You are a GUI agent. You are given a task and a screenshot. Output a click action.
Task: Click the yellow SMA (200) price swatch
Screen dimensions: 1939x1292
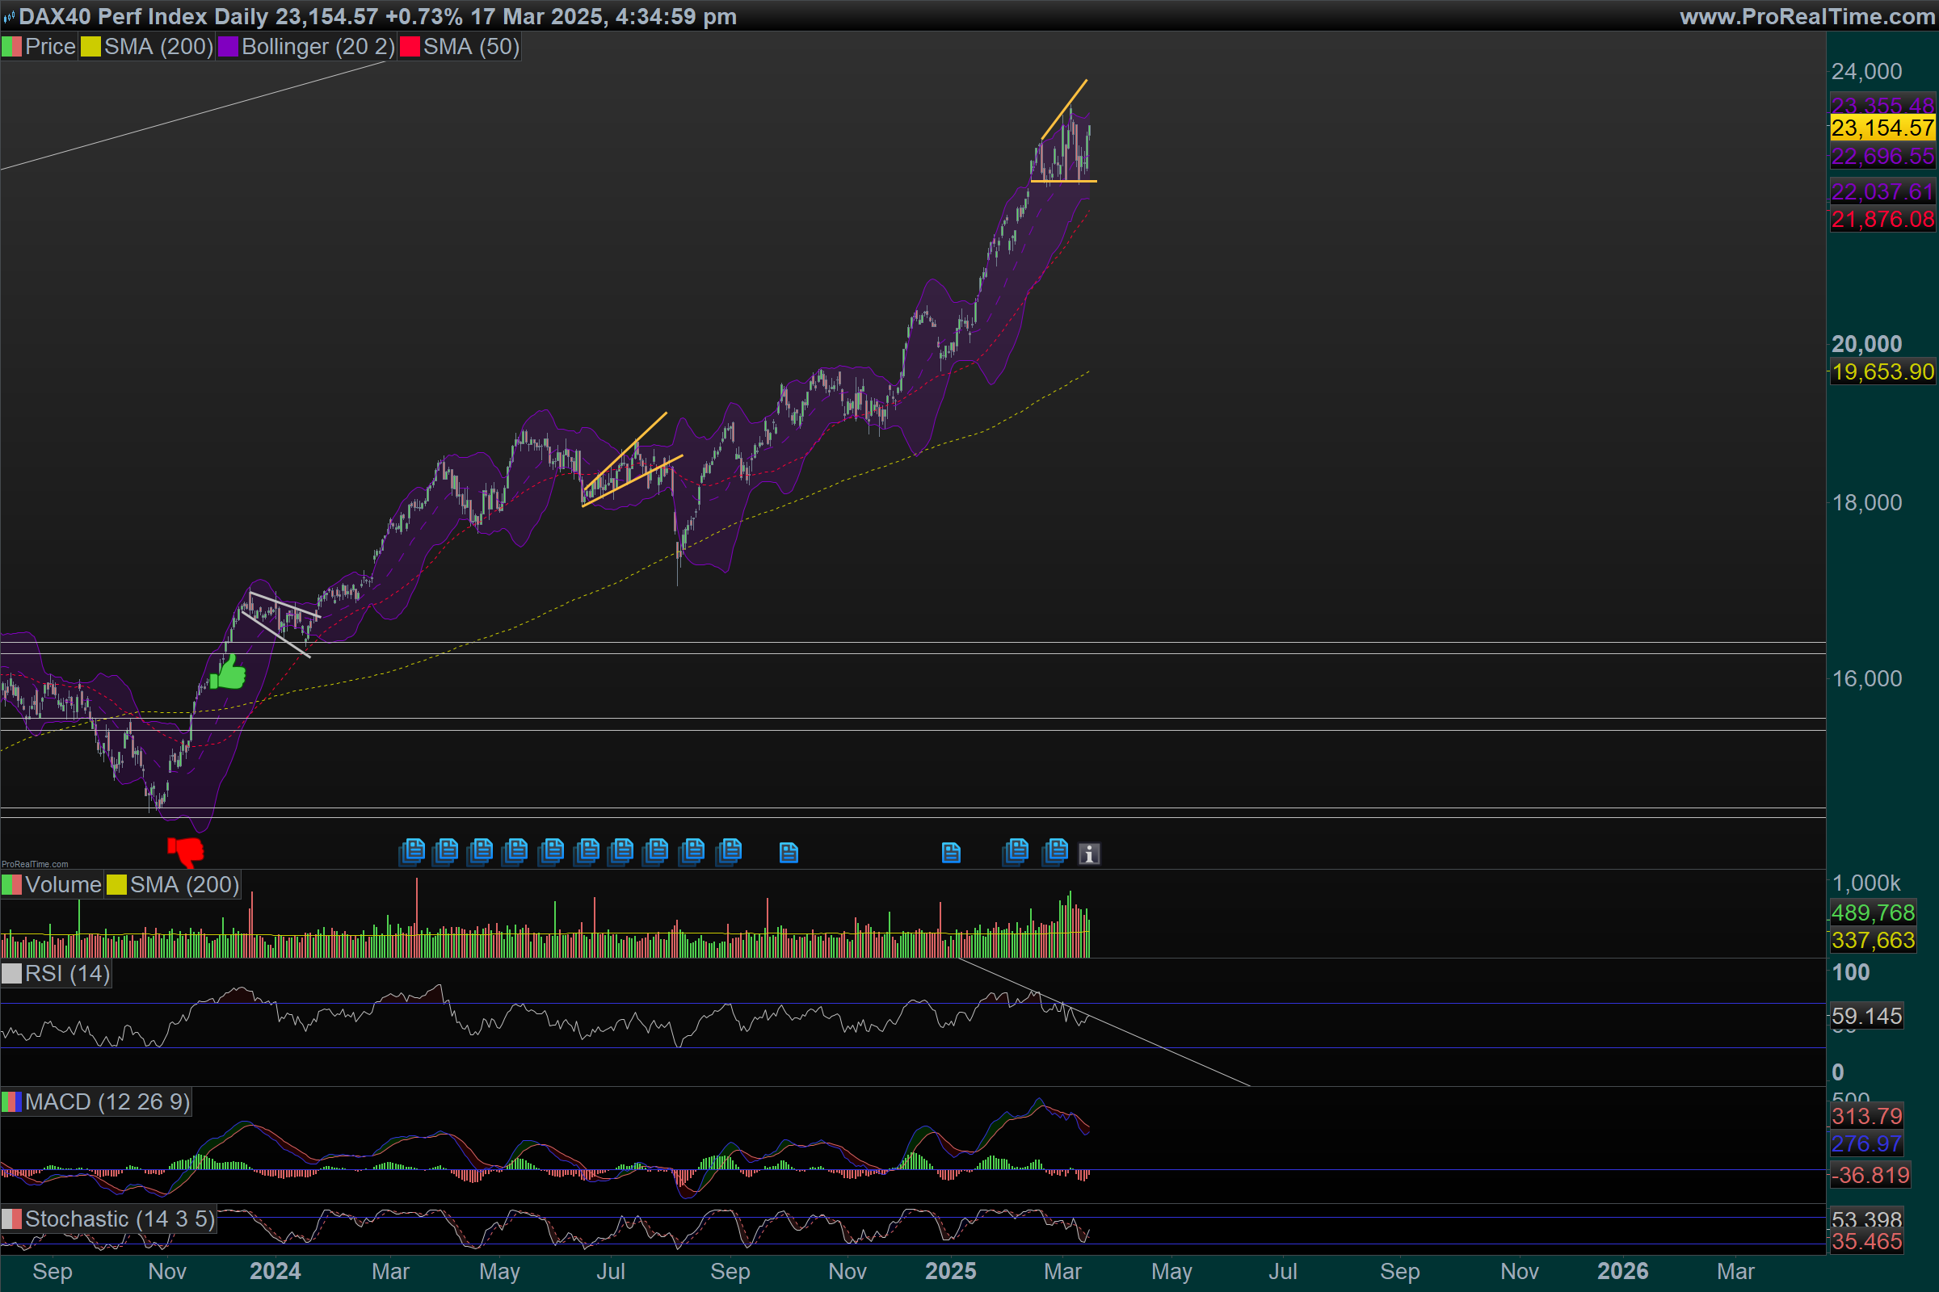90,47
